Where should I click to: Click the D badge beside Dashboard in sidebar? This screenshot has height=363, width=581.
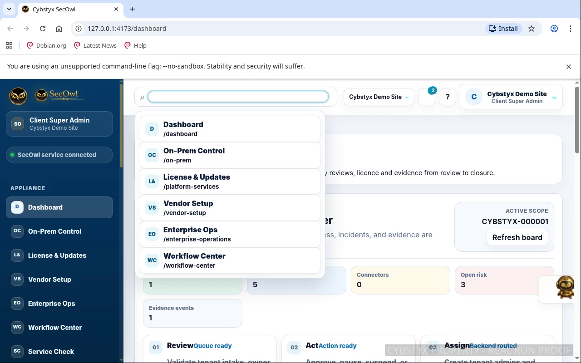coord(17,207)
